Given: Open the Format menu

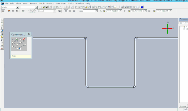Looking at the screenshot, I should [x=34, y=4].
